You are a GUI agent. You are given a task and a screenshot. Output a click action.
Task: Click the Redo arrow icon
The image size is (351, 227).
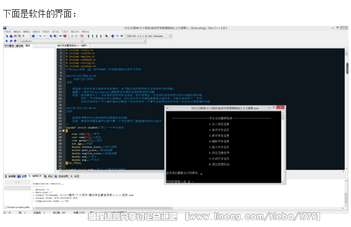[44, 36]
